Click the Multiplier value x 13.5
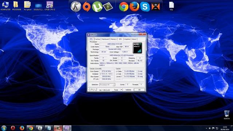This screenshot has height=131, width=233. pyautogui.click(x=107, y=74)
